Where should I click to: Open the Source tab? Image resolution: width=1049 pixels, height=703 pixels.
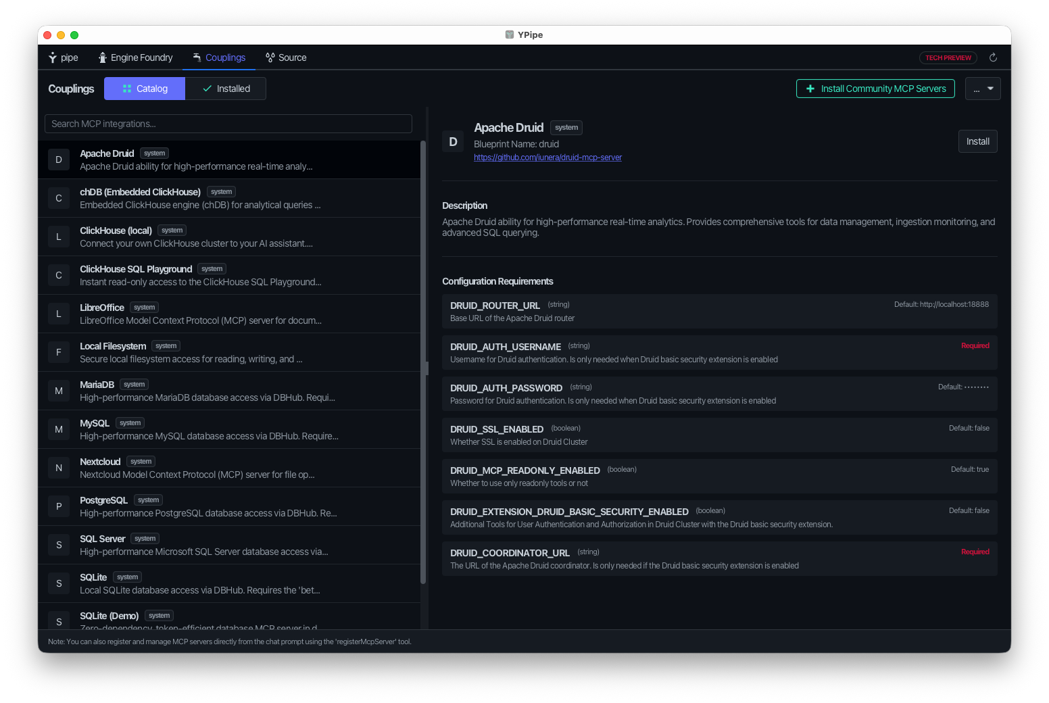(286, 57)
